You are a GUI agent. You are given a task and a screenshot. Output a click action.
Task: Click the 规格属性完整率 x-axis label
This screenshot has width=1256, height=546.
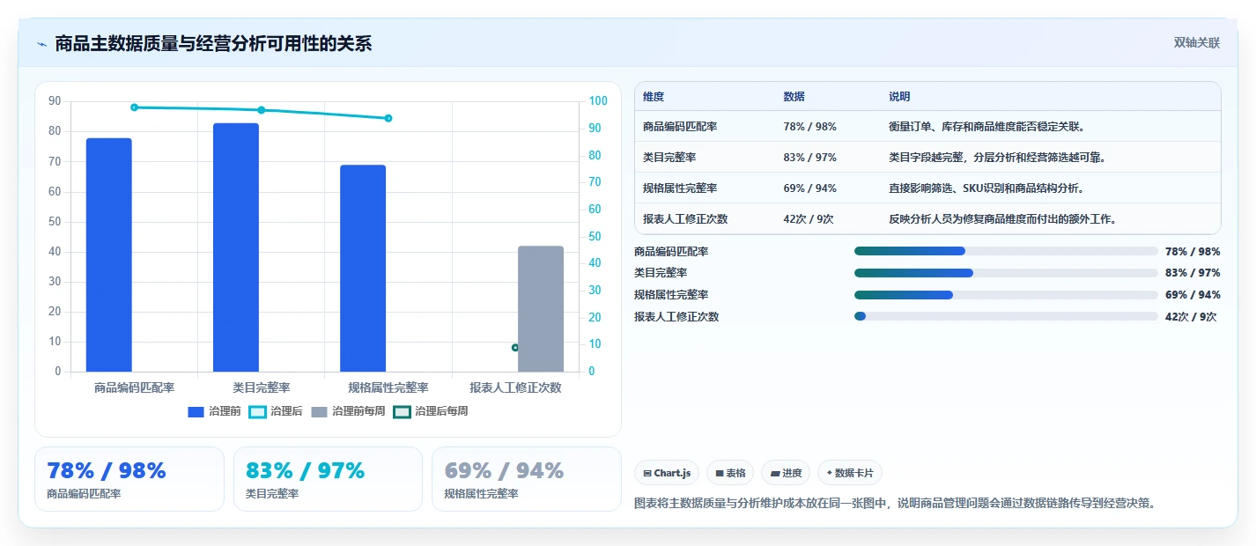388,387
